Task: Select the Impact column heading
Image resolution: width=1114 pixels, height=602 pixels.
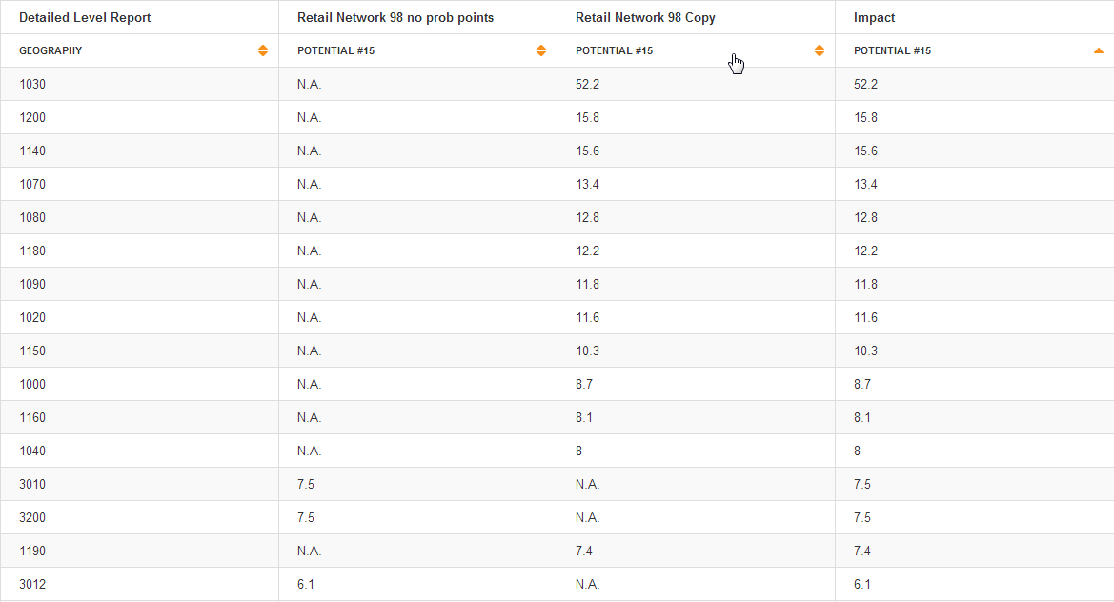Action: click(874, 18)
